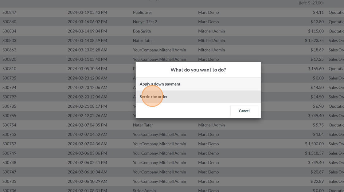This screenshot has height=192, width=344.
Task: Open order S00749
Action: pos(9,153)
